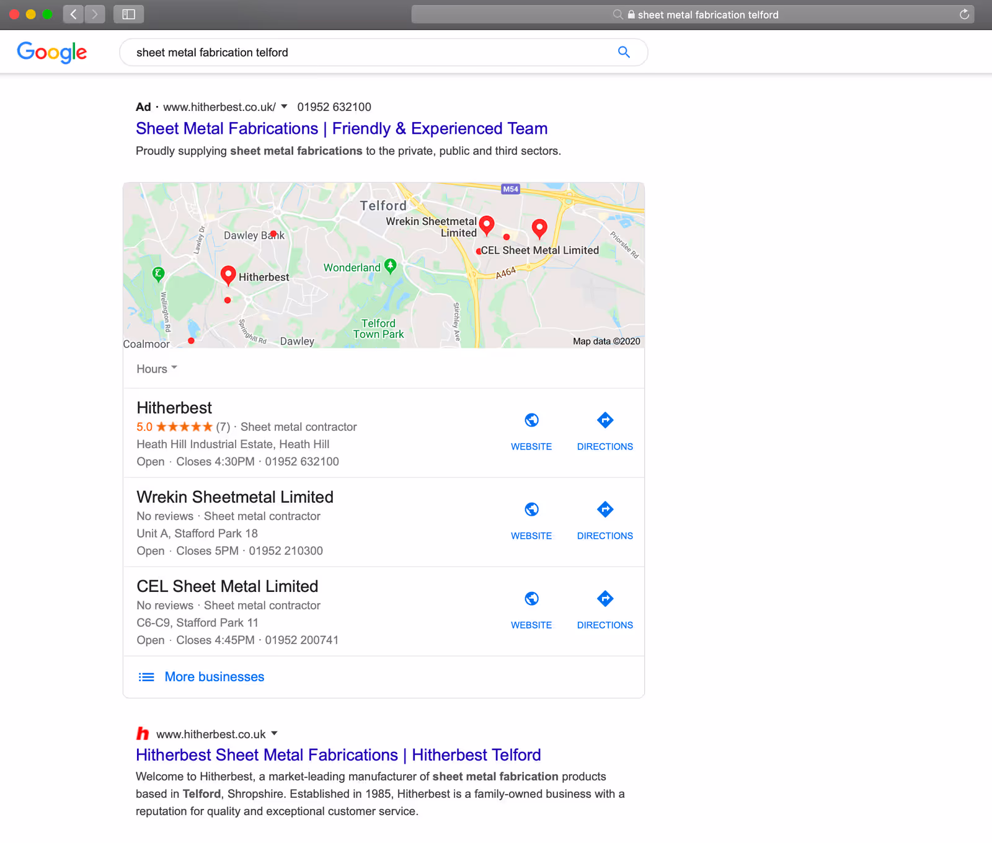The width and height of the screenshot is (992, 843).
Task: Click the Heath Hill Industrial Estate address
Action: pos(233,444)
